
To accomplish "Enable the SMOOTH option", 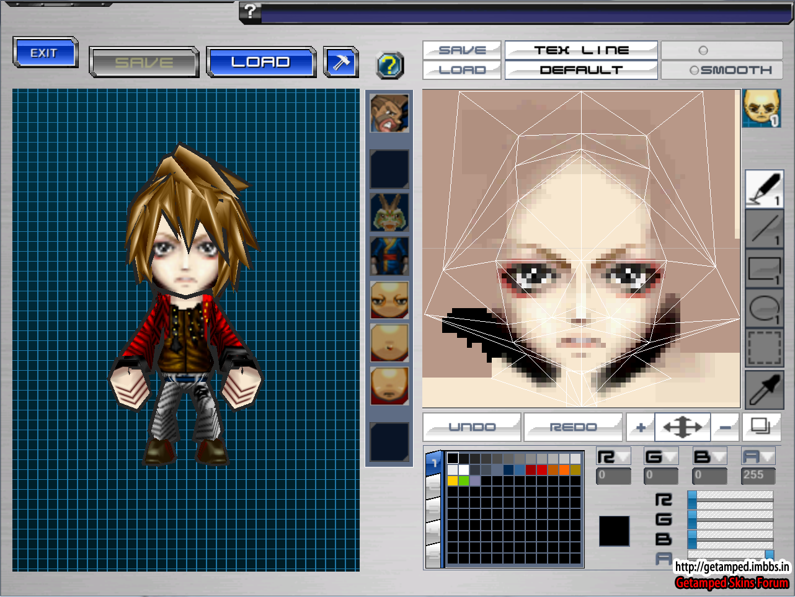I will 731,70.
